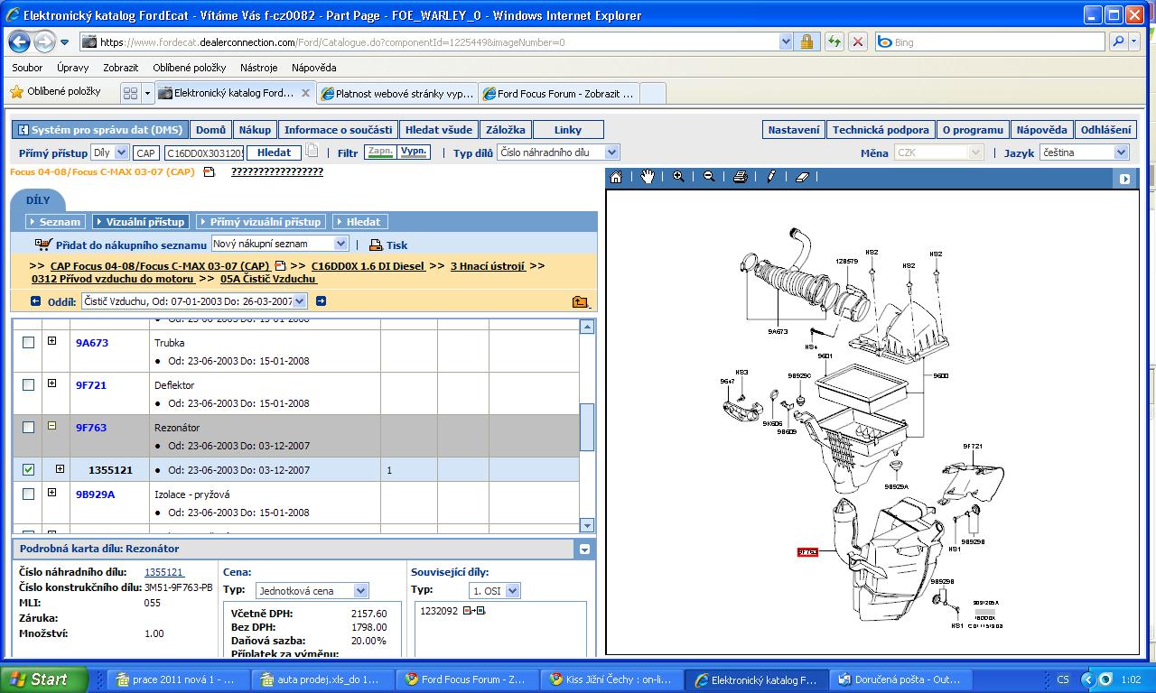Open the Oddíl section dropdown
Viewport: 1156px width, 693px height.
(x=299, y=301)
